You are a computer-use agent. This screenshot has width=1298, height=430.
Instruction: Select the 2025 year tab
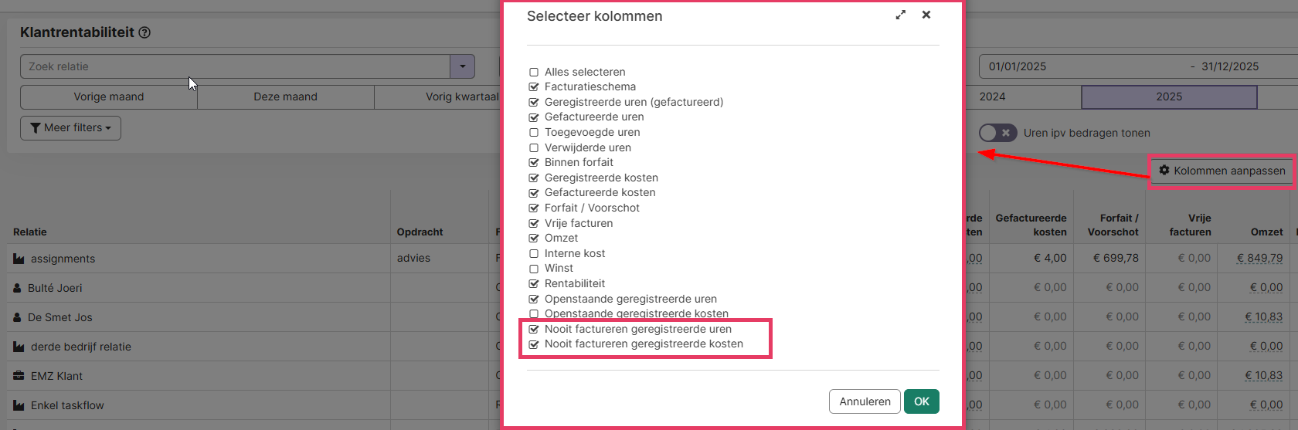[x=1169, y=96]
